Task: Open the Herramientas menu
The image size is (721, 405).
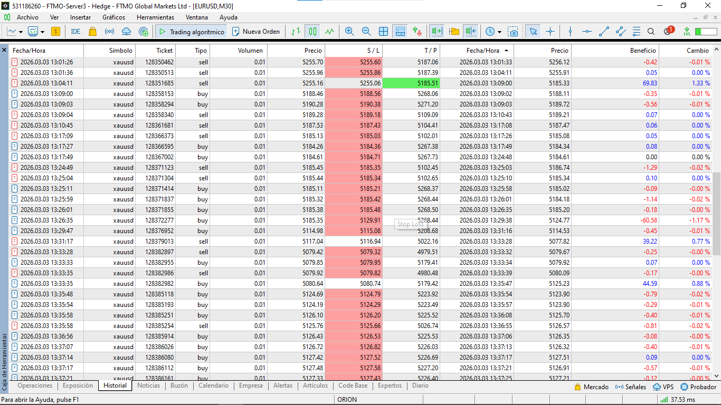Action: [x=155, y=17]
